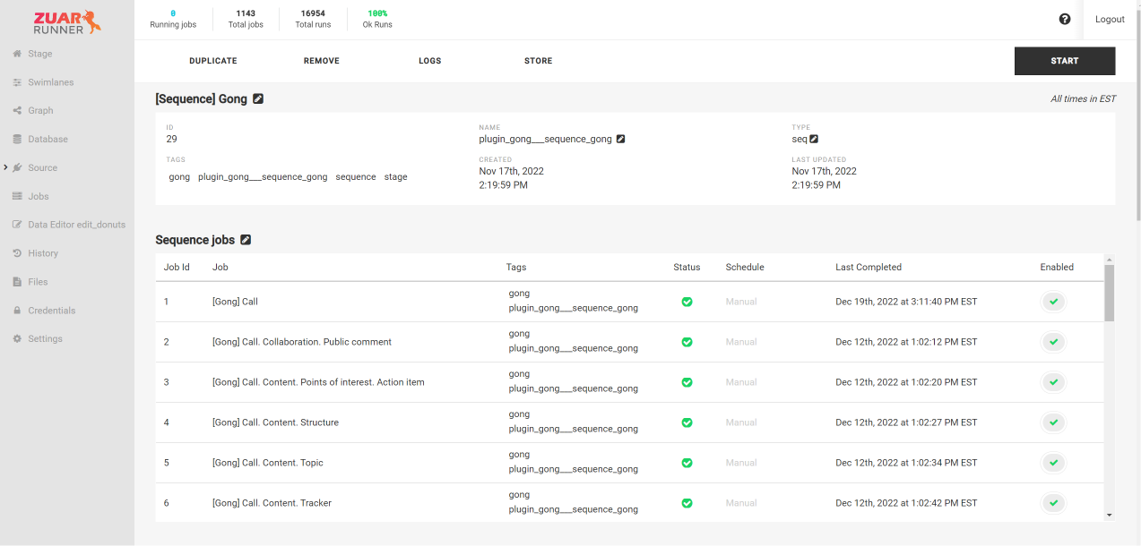Open Database in the sidebar
Screen dimensions: 1141x546
(x=48, y=140)
